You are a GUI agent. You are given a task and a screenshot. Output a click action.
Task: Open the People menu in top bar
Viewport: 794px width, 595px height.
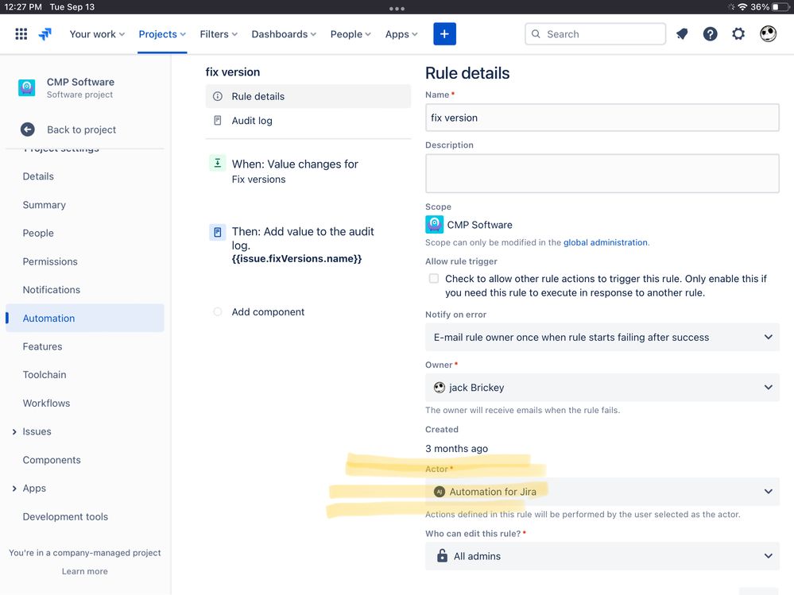pyautogui.click(x=351, y=34)
